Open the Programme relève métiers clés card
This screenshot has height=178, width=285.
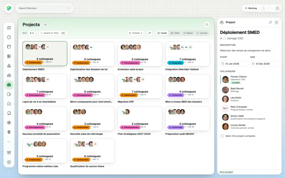pos(45,151)
